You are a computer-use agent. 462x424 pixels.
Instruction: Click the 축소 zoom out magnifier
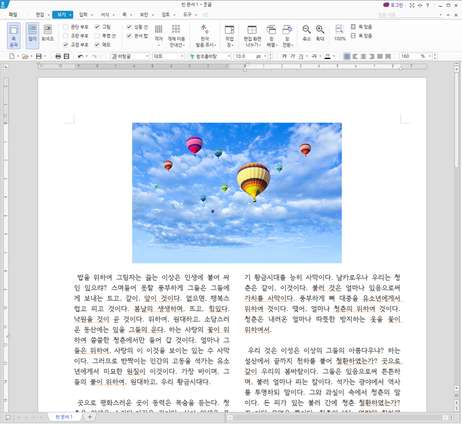point(307,33)
